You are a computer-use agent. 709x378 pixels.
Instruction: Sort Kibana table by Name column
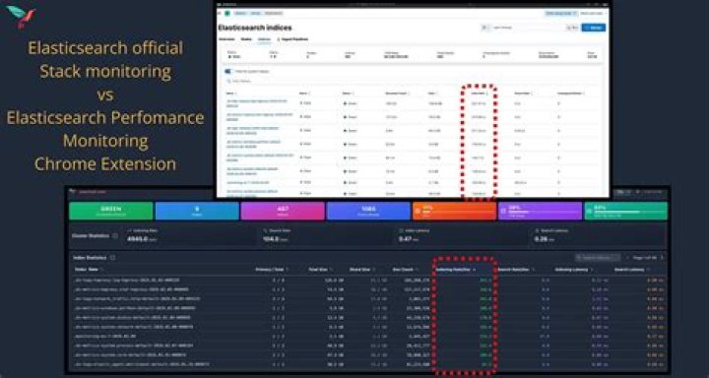point(231,94)
